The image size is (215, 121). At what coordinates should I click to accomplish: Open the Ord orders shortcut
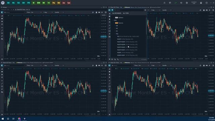pos(59,3)
